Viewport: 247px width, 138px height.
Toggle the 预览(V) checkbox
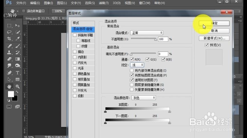pos(206,45)
